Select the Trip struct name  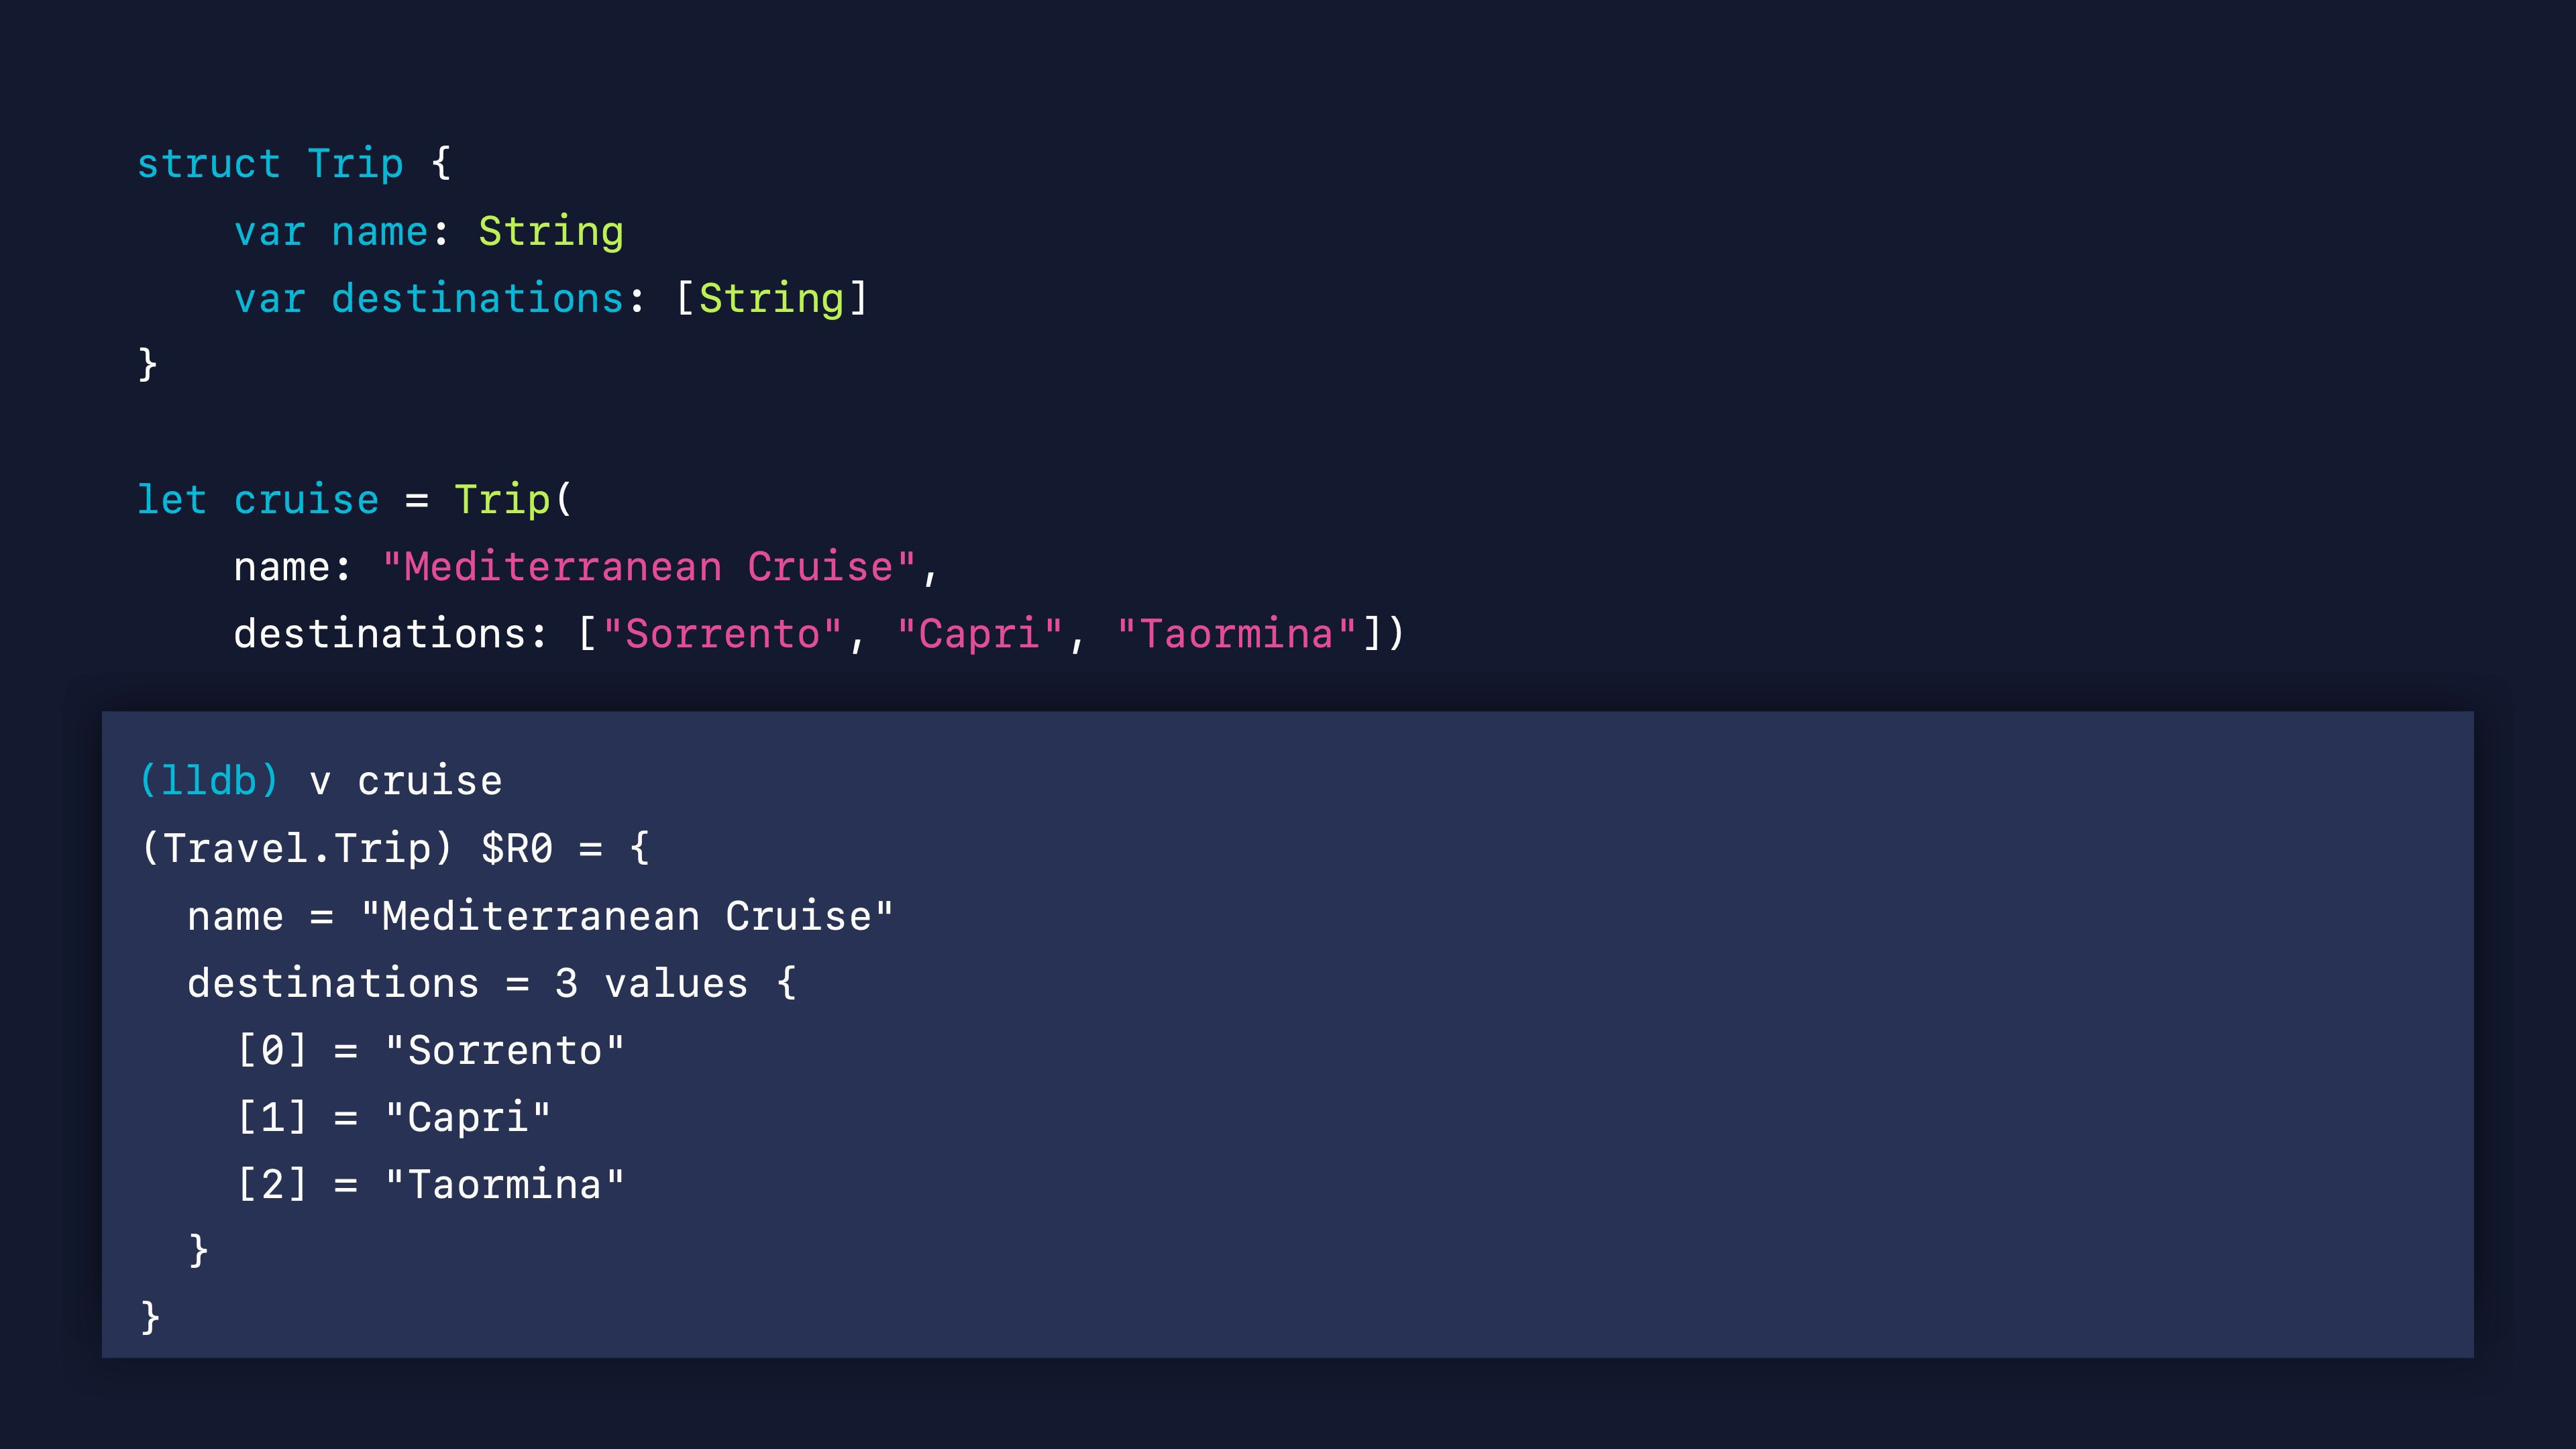(x=356, y=164)
